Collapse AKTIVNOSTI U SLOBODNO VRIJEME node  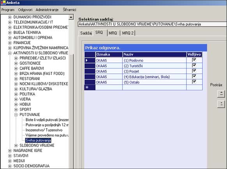(10, 53)
